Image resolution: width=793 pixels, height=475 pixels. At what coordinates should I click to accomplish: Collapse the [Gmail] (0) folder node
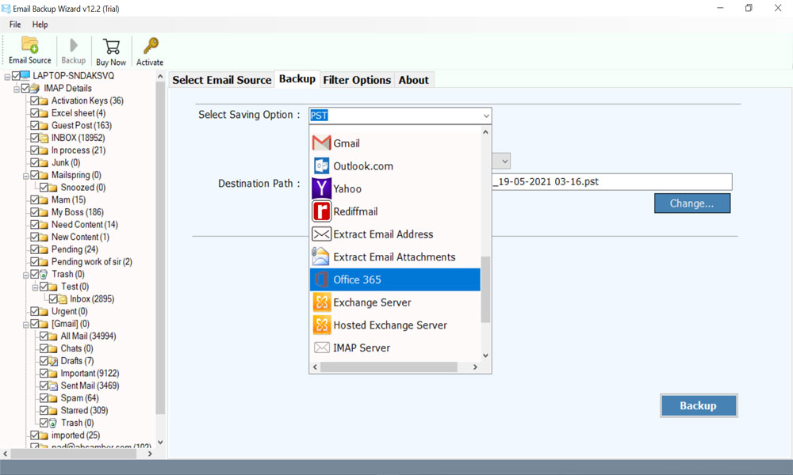(x=26, y=325)
